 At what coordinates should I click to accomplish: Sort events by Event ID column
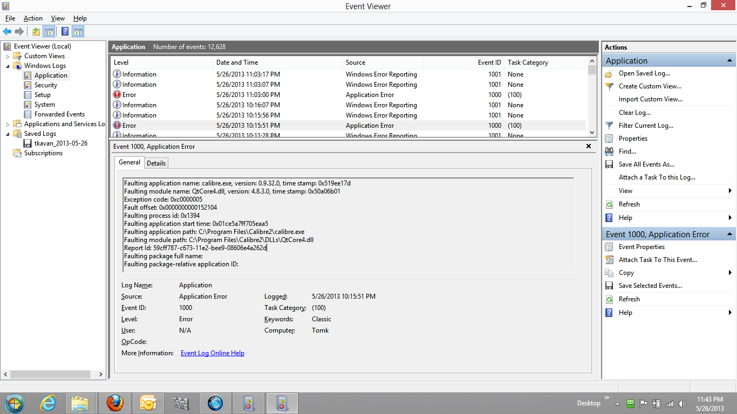click(463, 63)
